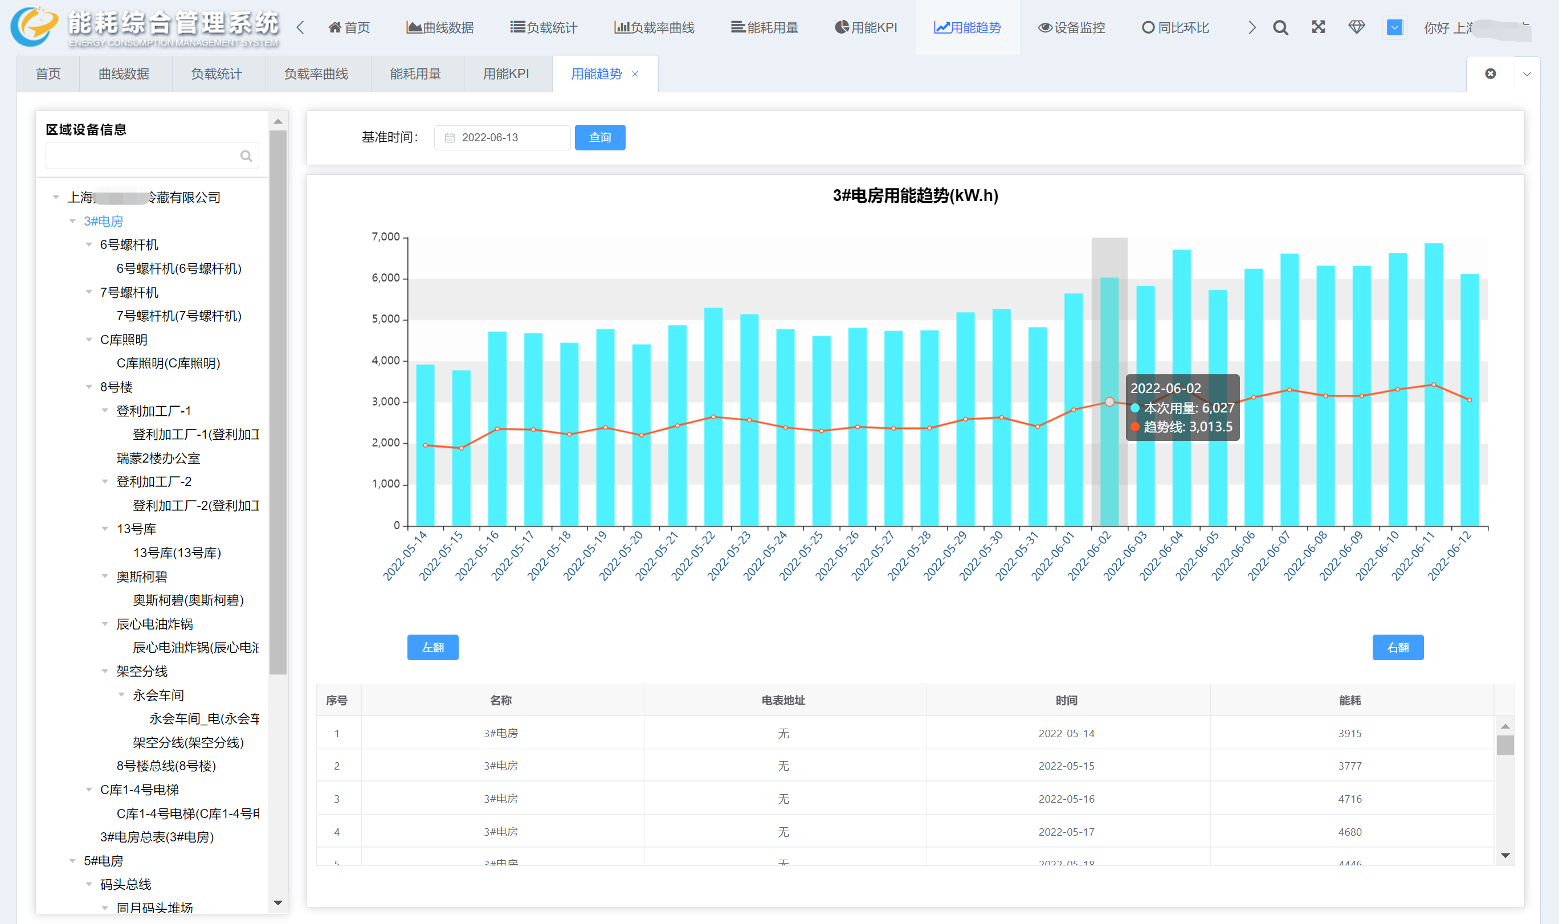Switch to the 负载率曲线 tab
Viewport: 1559px width, 924px height.
pyautogui.click(x=316, y=73)
